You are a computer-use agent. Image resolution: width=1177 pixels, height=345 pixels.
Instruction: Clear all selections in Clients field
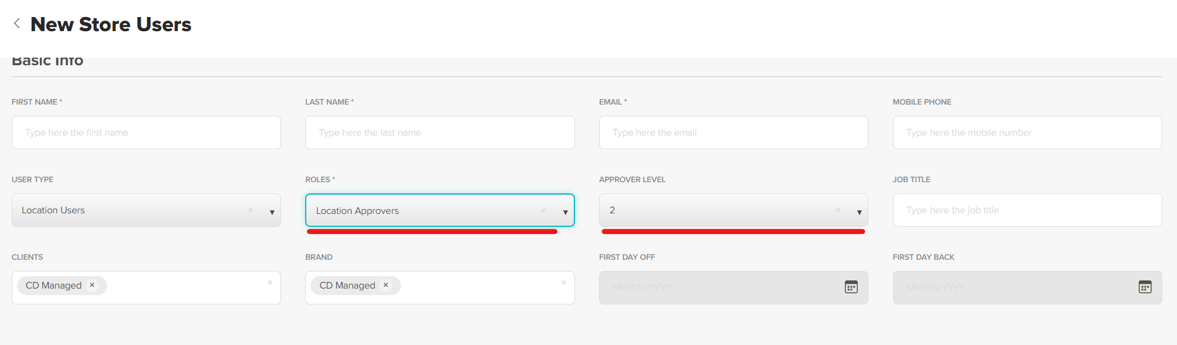270,283
